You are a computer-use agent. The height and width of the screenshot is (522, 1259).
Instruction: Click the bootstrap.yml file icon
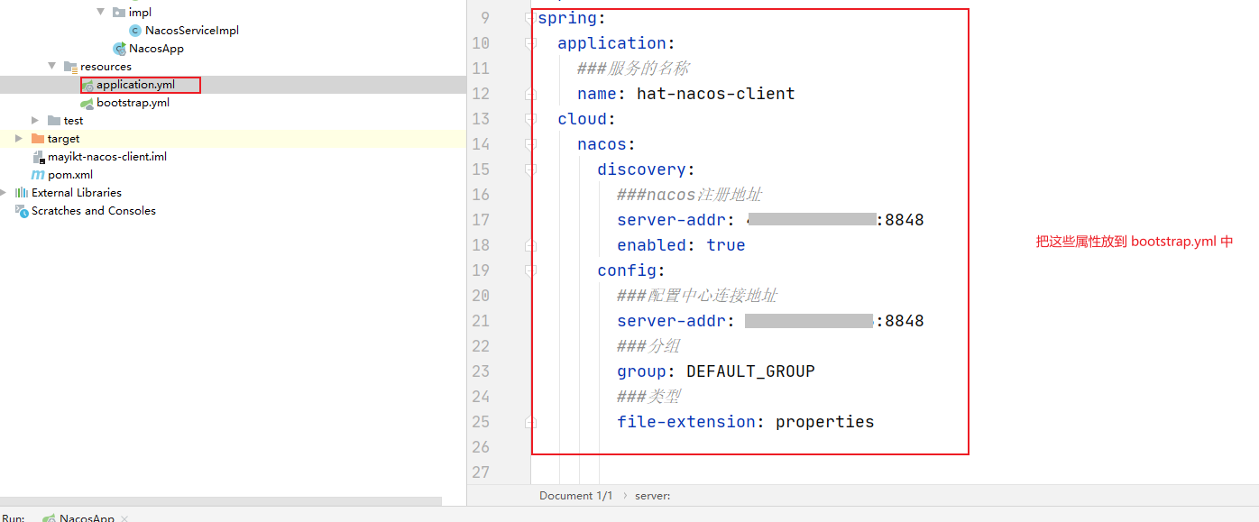[x=87, y=102]
